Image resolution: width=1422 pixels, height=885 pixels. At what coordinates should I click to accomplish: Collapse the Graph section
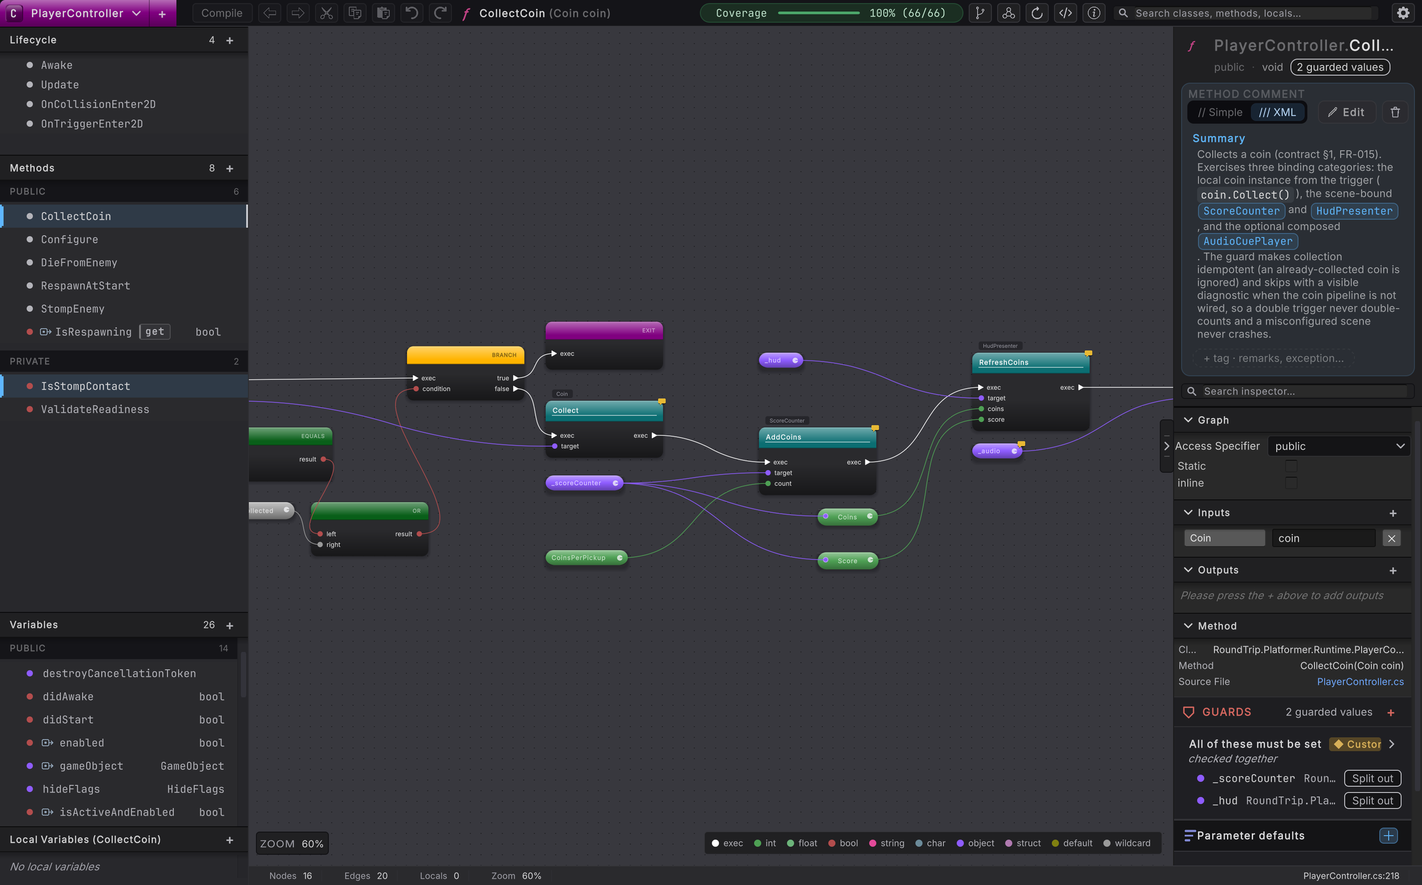[1188, 420]
